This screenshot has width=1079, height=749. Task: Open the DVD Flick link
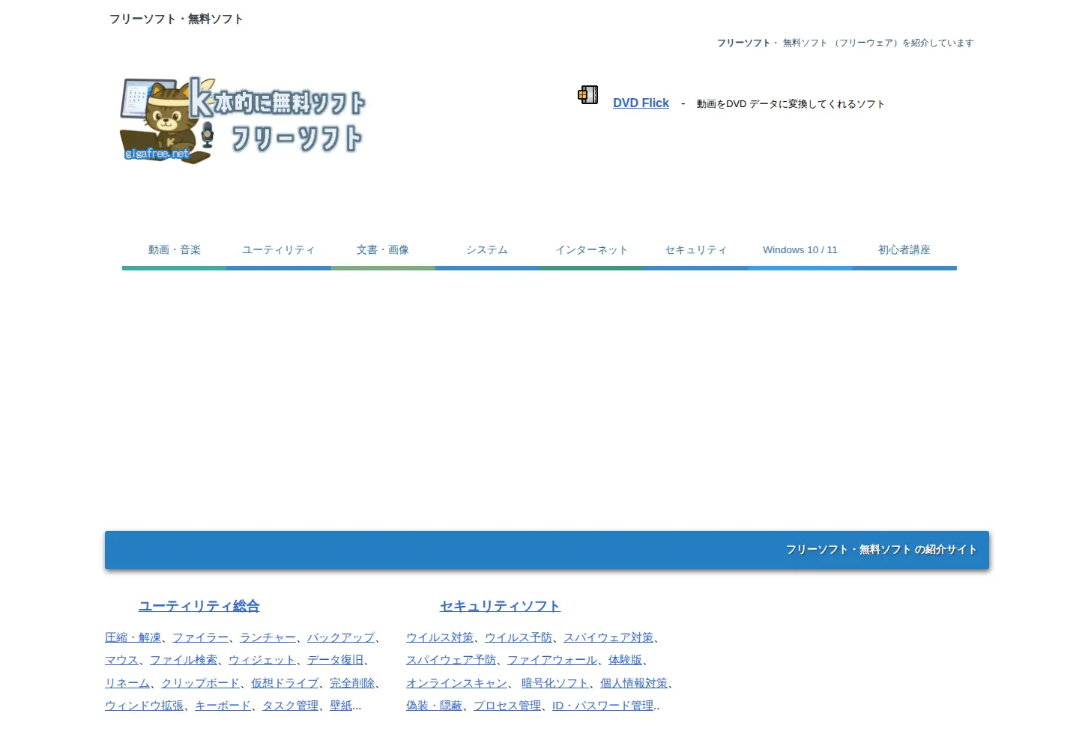[641, 103]
